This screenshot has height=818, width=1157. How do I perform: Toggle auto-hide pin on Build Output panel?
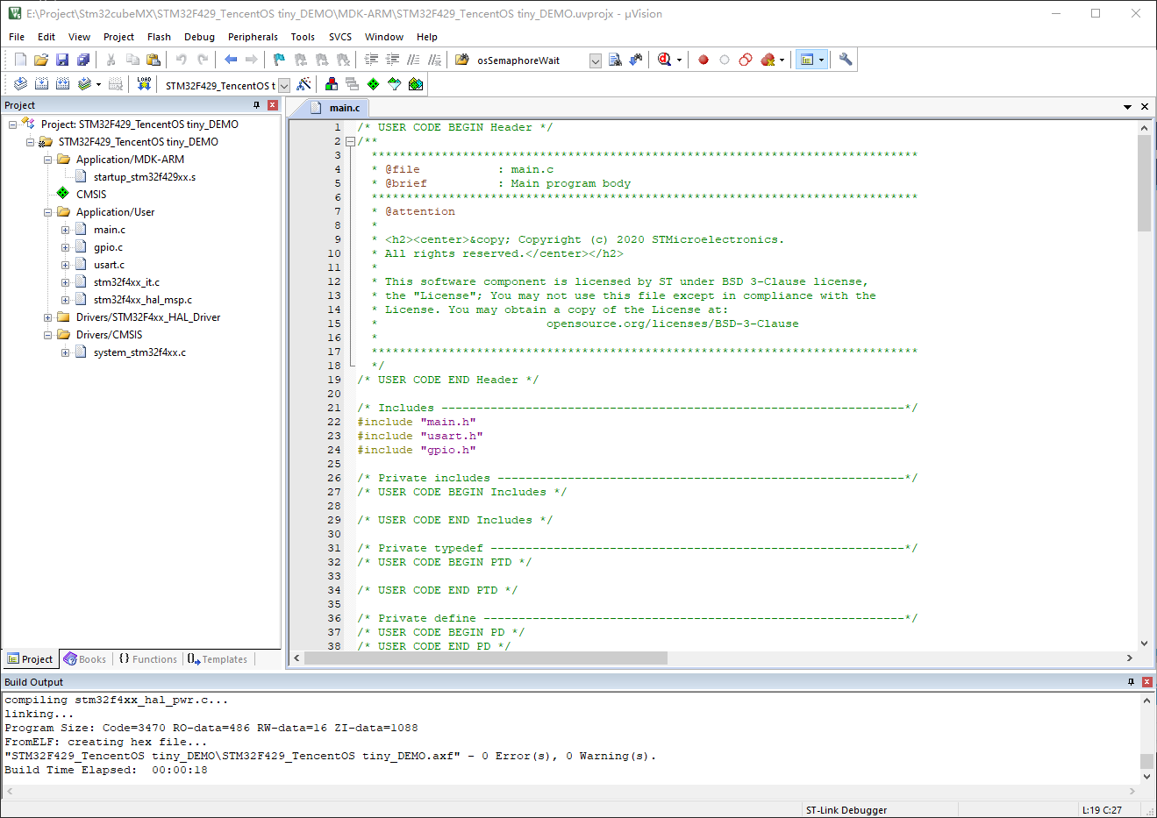[1131, 681]
